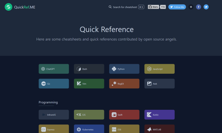This screenshot has width=222, height=133.
Task: Open the GitHub Stars button
Action: tap(154, 7)
